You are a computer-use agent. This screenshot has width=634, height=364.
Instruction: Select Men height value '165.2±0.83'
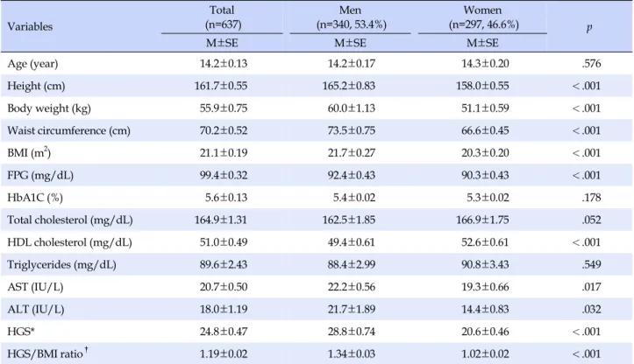pos(349,86)
